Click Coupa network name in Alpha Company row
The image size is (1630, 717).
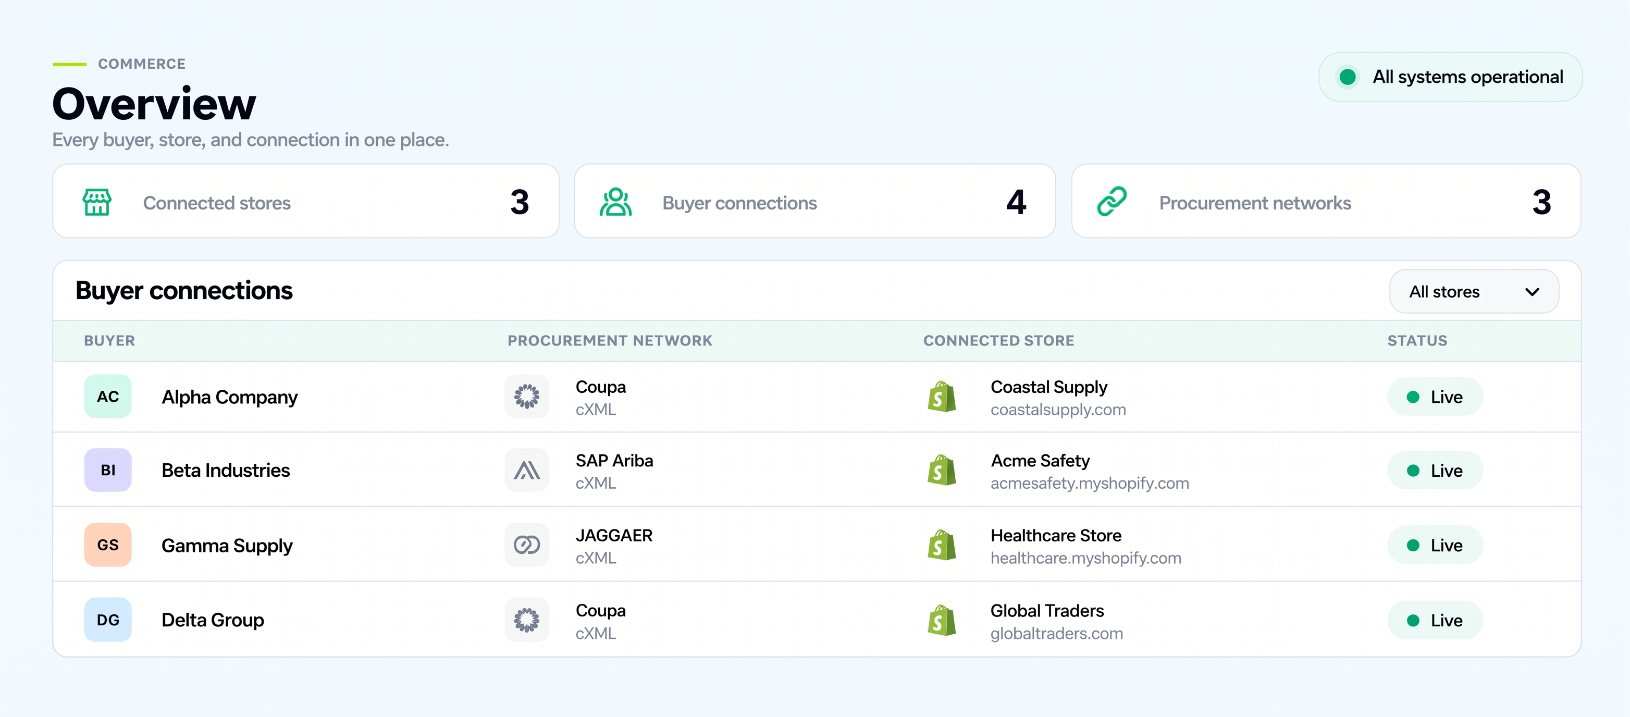600,387
